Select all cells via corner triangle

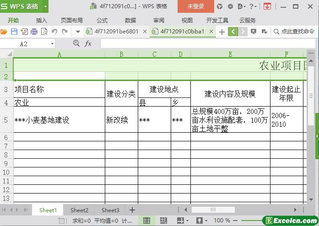point(9,54)
